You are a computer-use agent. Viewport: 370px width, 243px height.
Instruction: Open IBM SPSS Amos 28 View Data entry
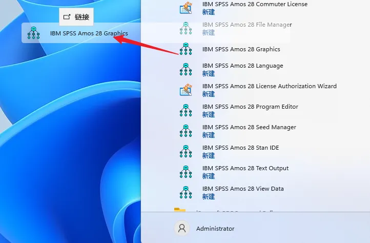tap(243, 189)
